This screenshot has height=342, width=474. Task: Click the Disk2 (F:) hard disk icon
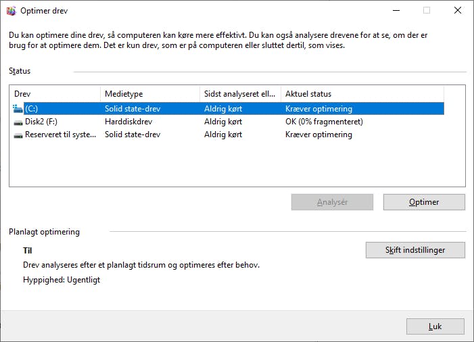coord(18,122)
